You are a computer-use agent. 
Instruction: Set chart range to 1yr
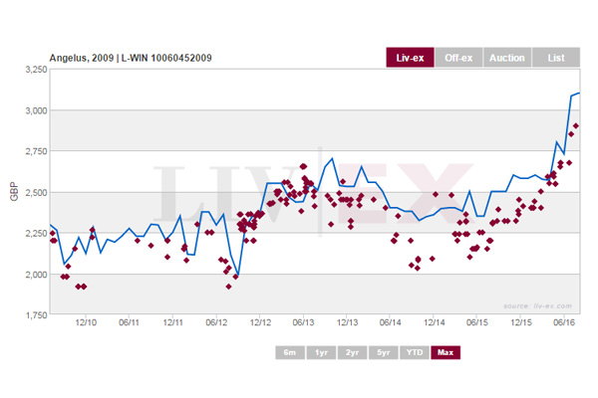click(x=321, y=352)
